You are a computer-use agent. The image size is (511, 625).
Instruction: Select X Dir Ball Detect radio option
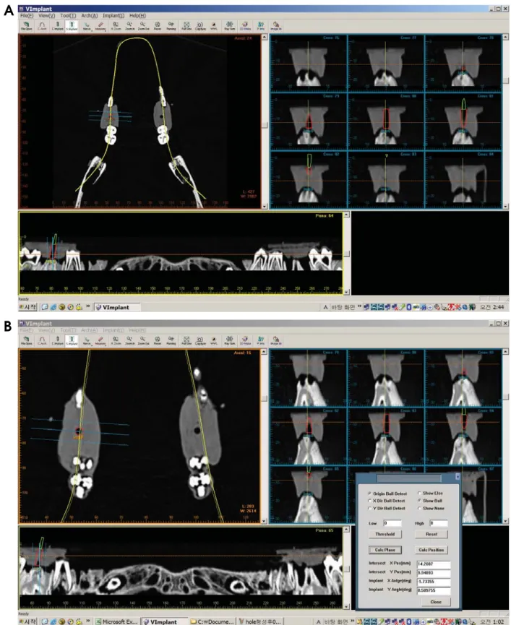tap(386, 501)
